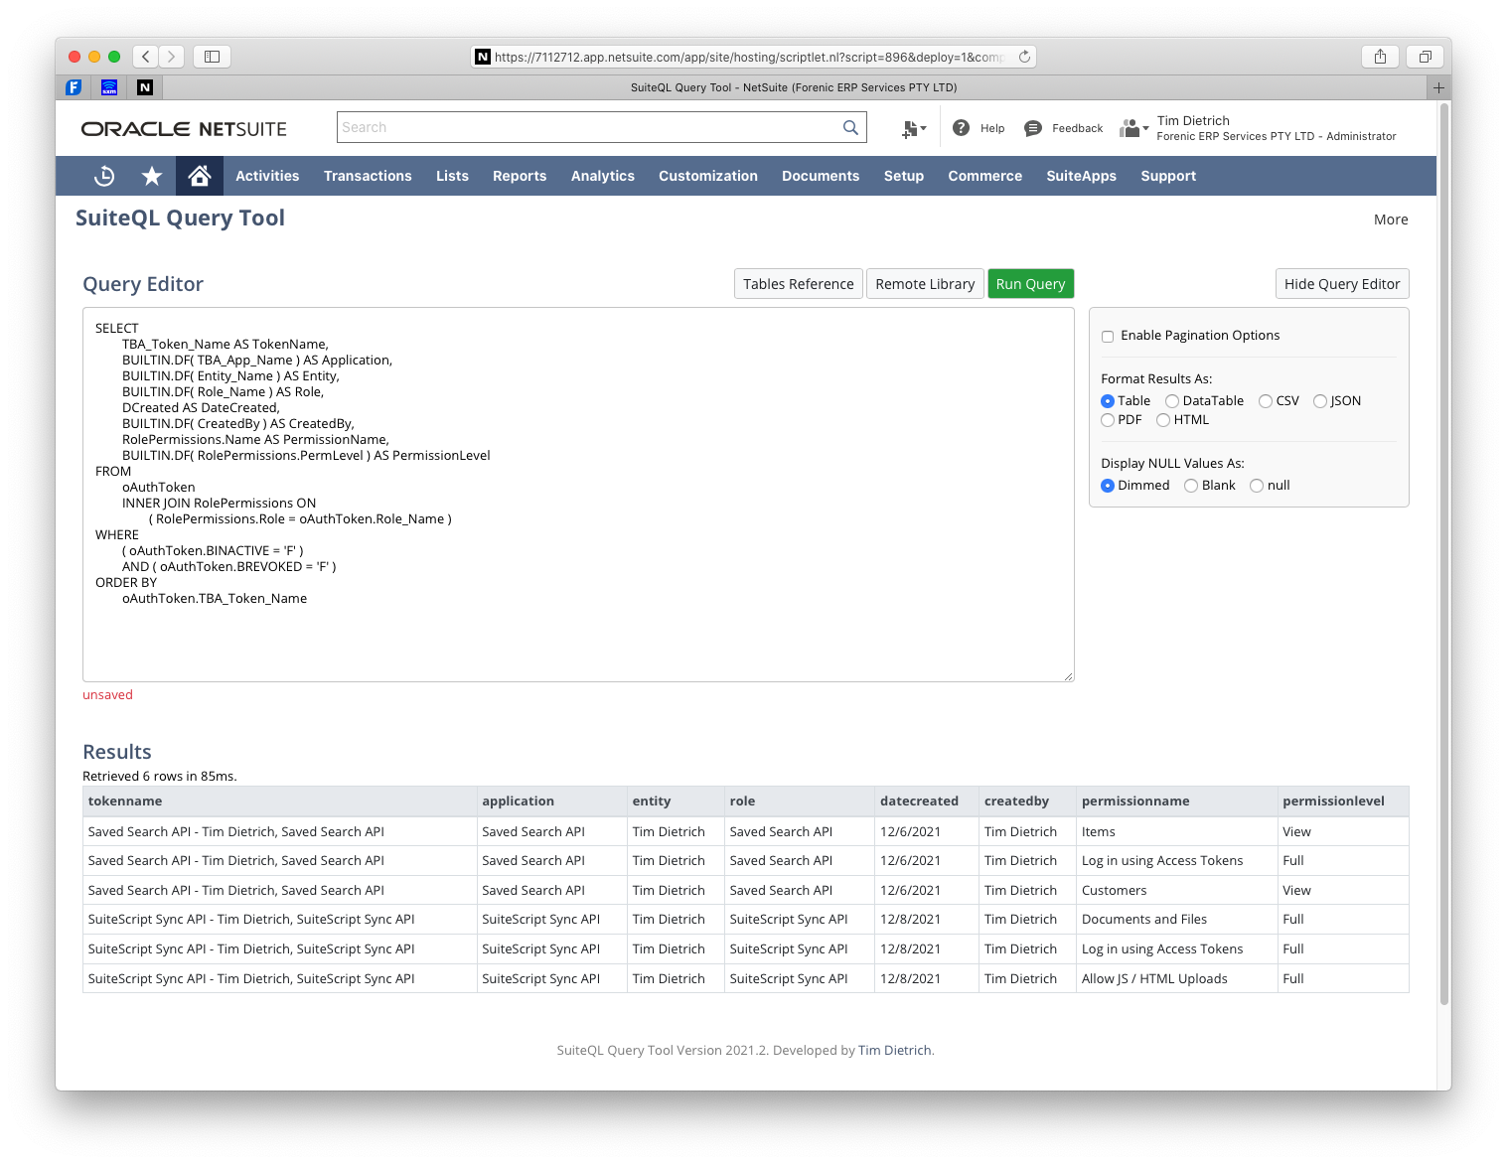Open the More menu

(x=1391, y=219)
